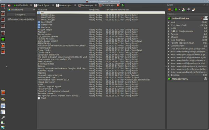Click Обновить список файлов button

click(21, 19)
